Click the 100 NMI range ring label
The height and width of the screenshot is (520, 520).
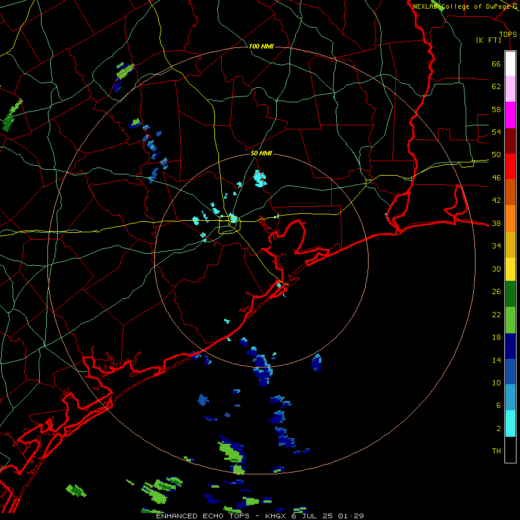coord(261,46)
